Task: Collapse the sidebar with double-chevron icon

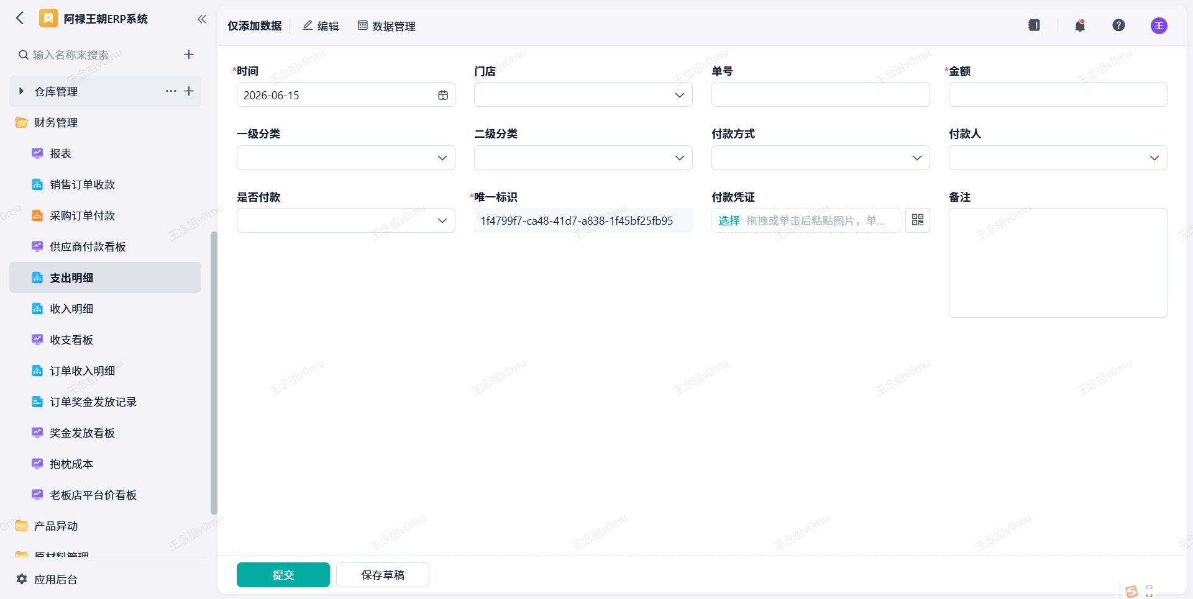Action: (x=201, y=19)
